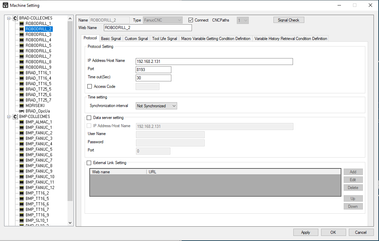Open Macro Variable Getting Condition Definition tab
379x241 pixels.
[x=216, y=39]
